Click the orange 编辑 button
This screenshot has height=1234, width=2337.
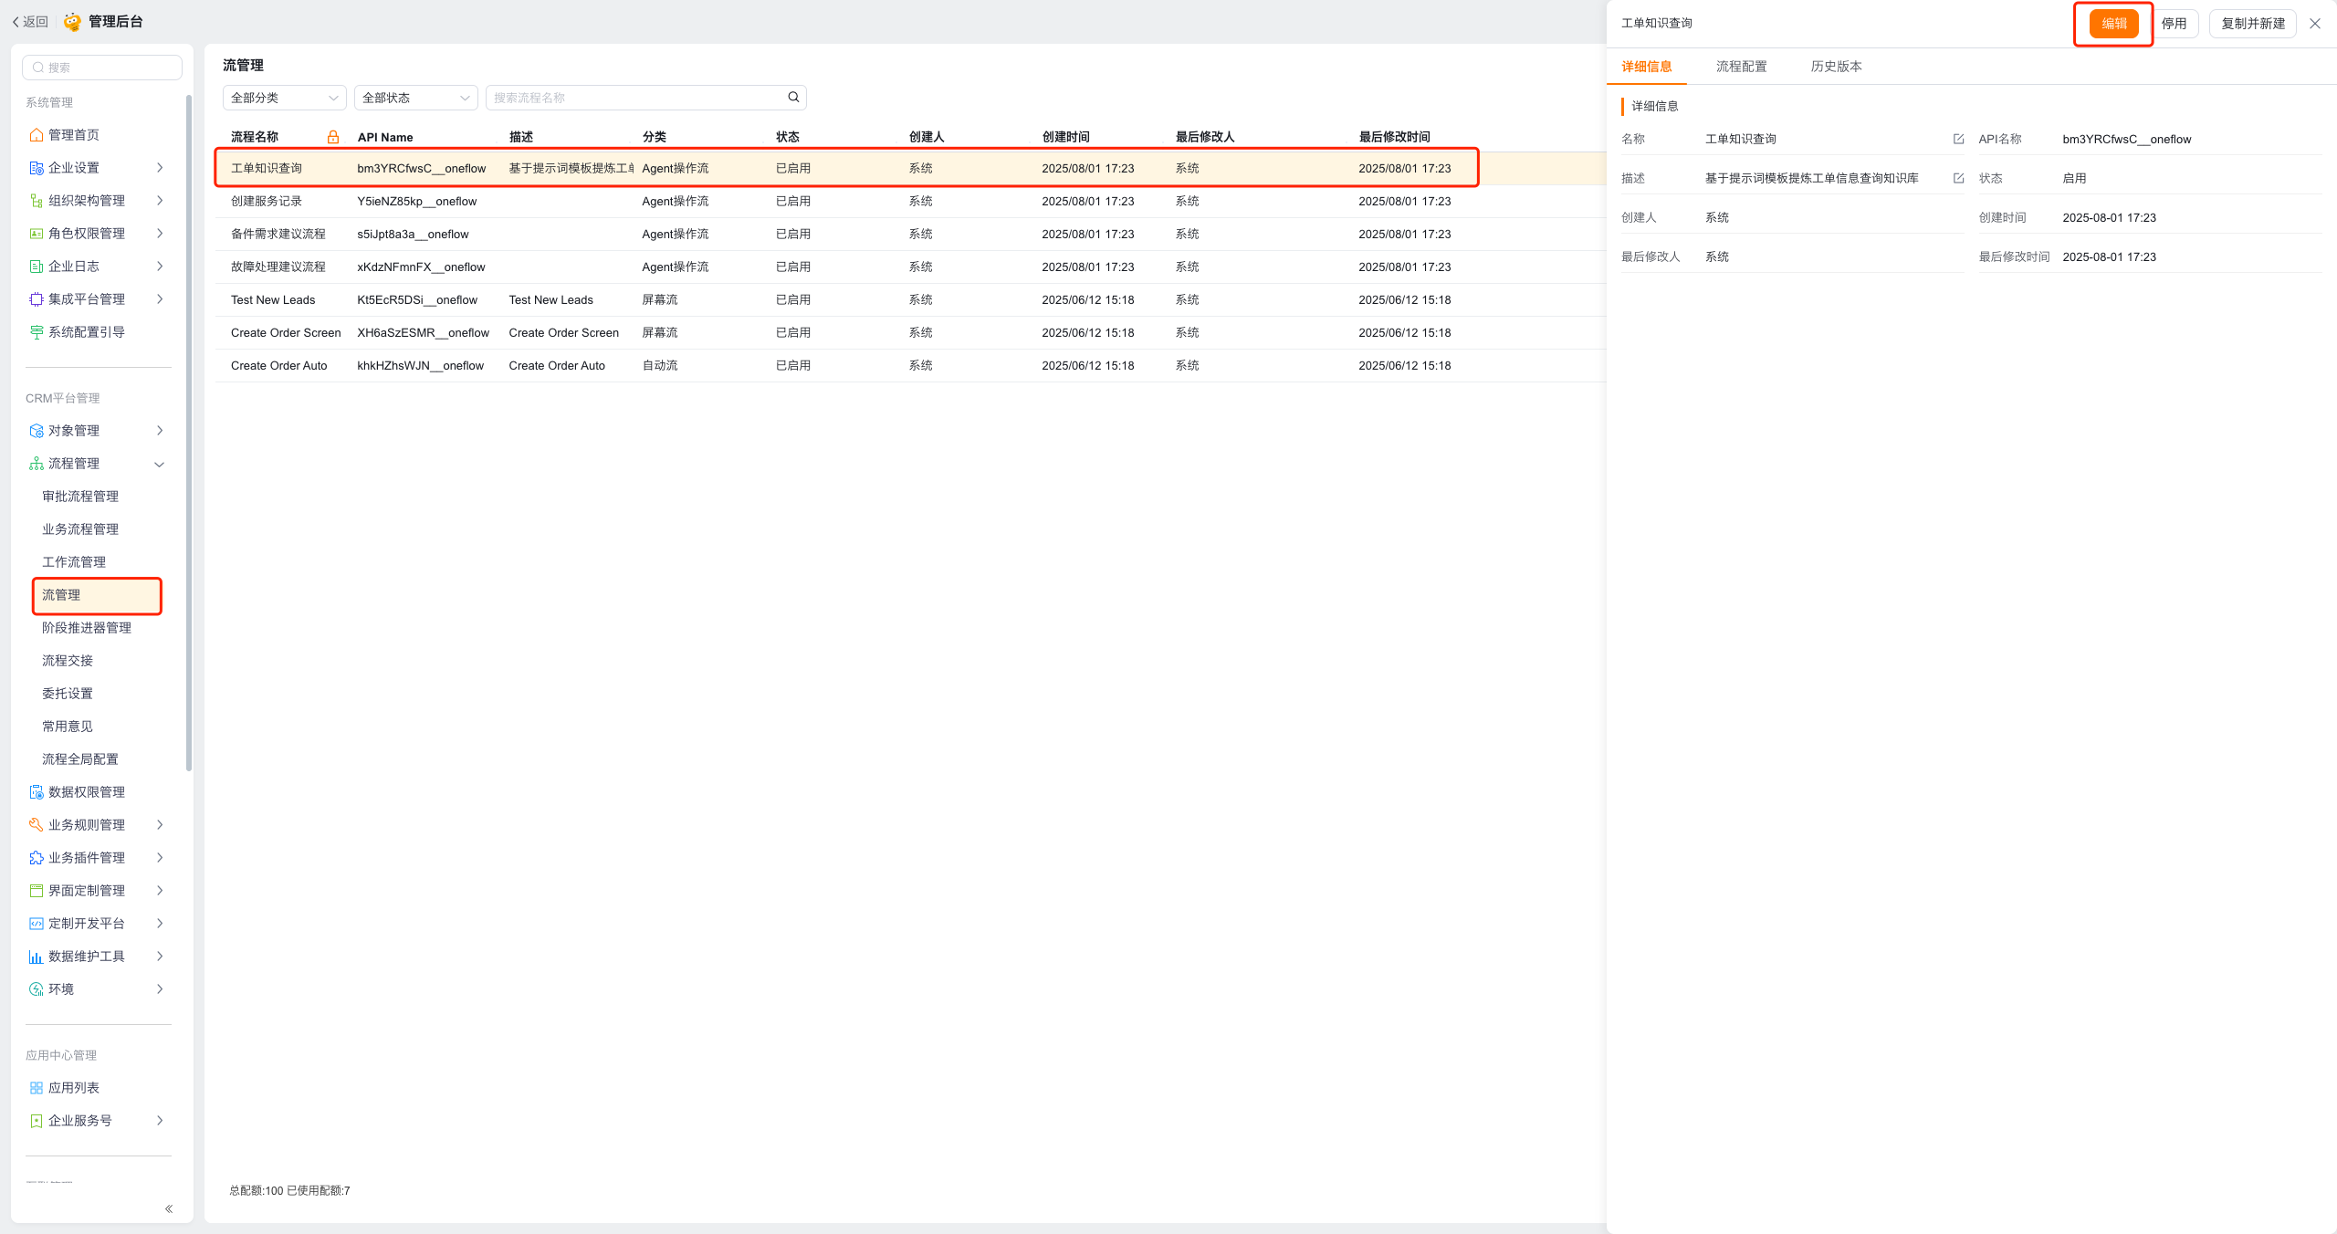[x=2113, y=24]
